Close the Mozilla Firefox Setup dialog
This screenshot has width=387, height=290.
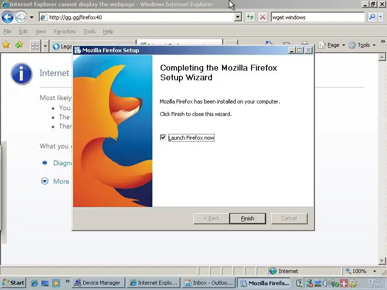309,51
